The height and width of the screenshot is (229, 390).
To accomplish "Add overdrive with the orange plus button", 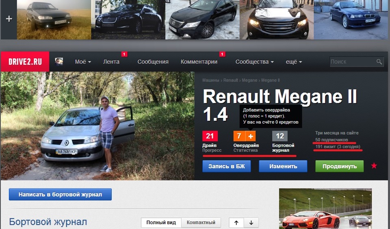I will coord(251,136).
